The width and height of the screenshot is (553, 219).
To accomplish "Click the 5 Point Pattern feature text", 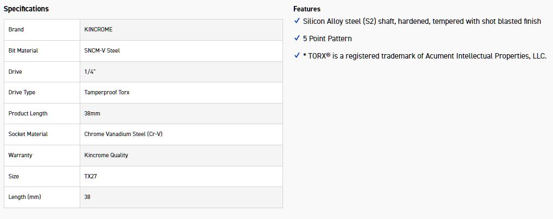I will [x=327, y=38].
